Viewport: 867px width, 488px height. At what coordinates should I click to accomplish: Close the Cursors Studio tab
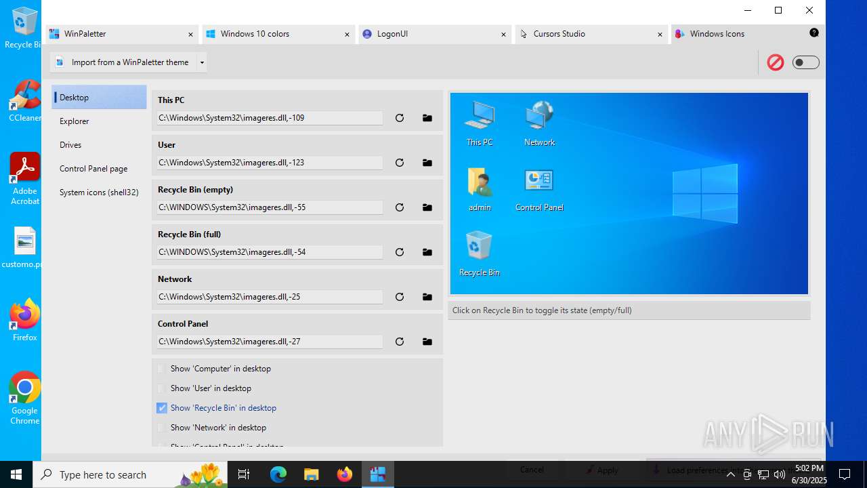(x=660, y=35)
